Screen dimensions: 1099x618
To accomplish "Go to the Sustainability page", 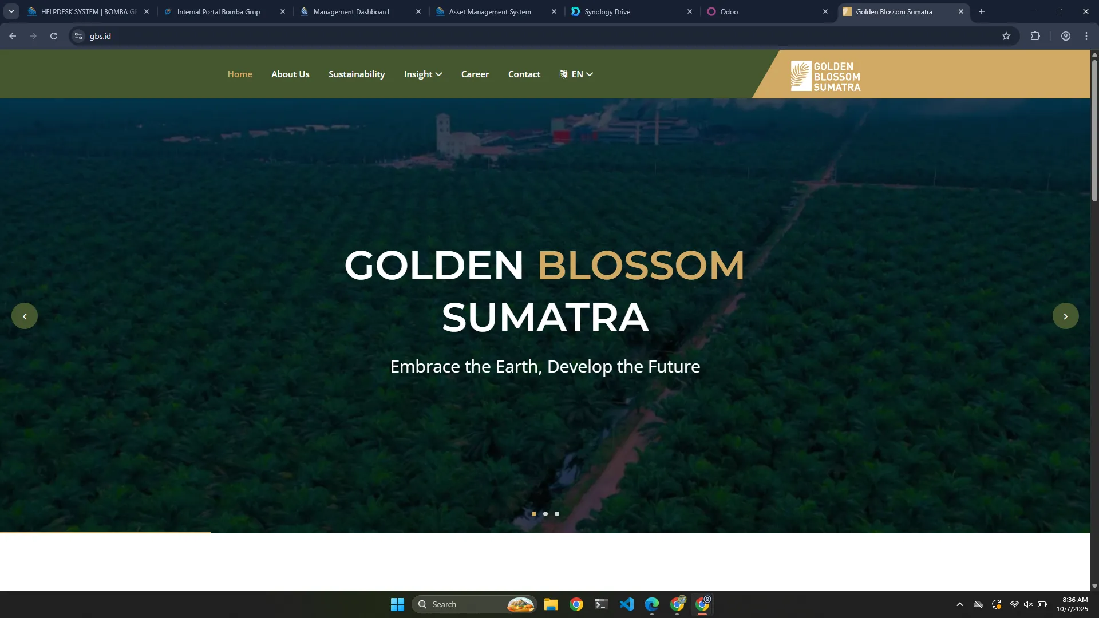I will (x=357, y=74).
